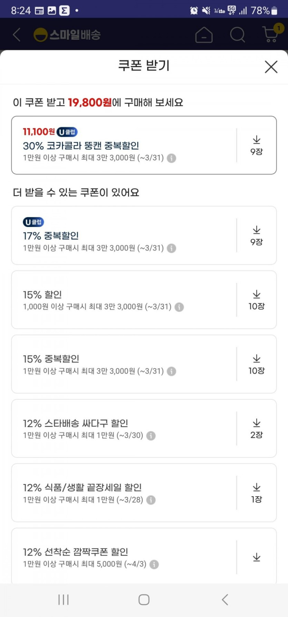288x617 pixels.
Task: Close the 쿠폰 받기 sheet
Action: [271, 66]
